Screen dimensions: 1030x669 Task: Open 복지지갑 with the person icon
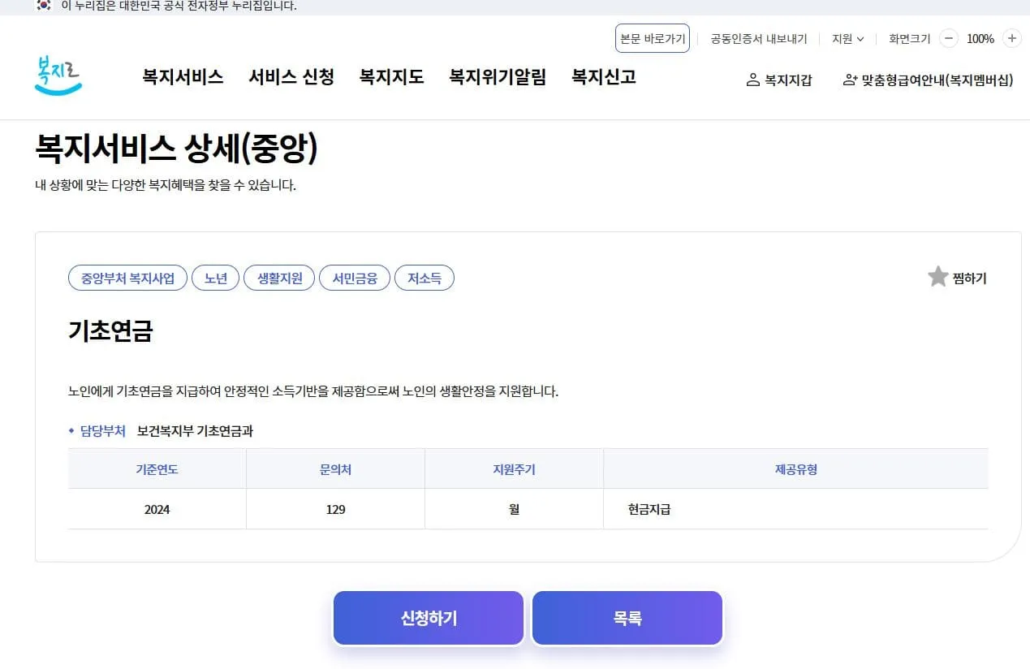coord(779,80)
